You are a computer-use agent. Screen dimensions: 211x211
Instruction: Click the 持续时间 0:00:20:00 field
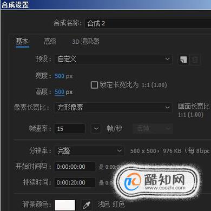click(x=75, y=182)
